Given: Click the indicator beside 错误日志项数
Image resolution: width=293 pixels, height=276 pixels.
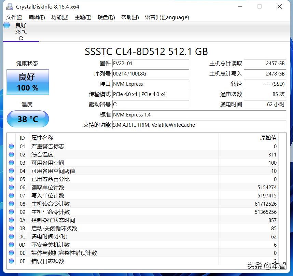Looking at the screenshot, I should [11, 261].
